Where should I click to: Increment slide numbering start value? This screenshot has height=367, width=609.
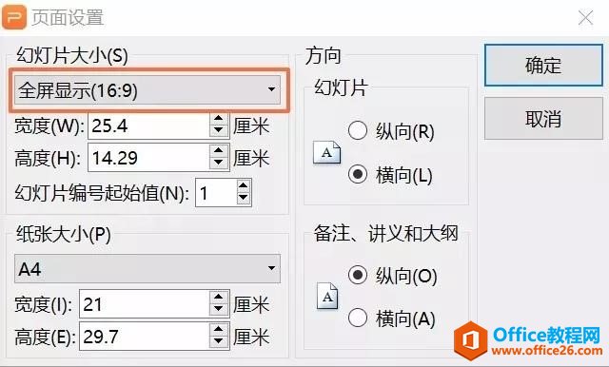pyautogui.click(x=244, y=185)
